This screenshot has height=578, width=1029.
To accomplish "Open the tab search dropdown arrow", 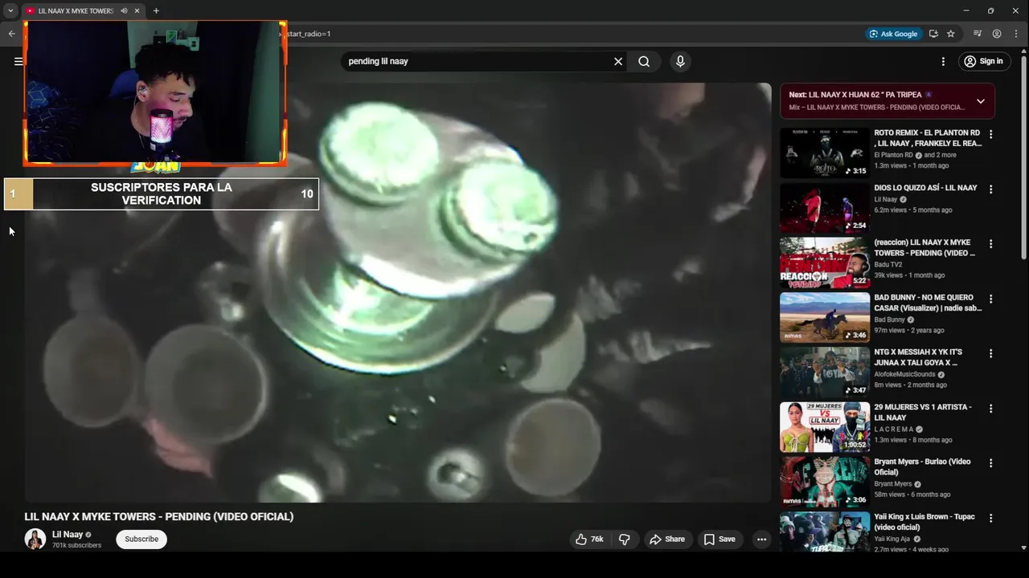I will click(x=10, y=10).
